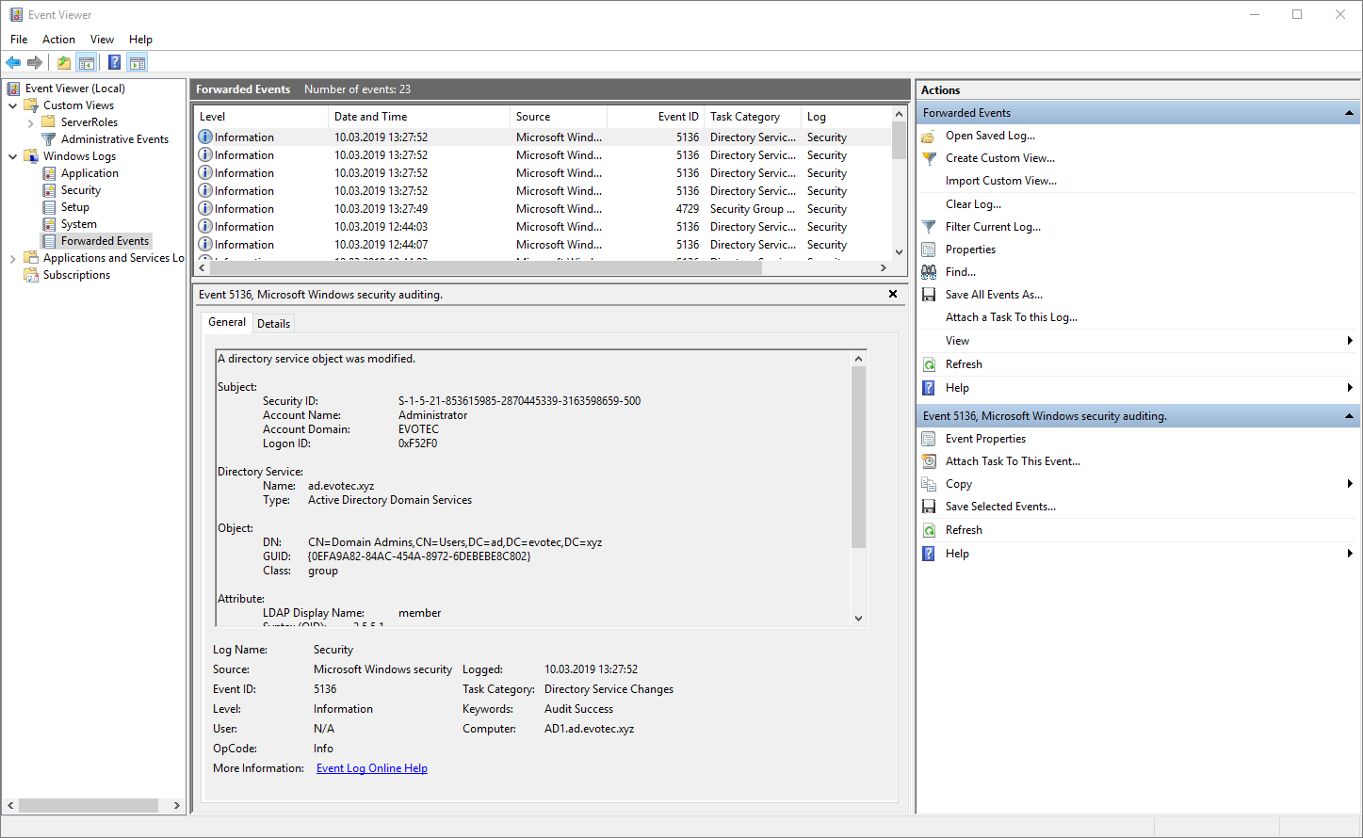Open a saved log via the folder toolbar icon
The width and height of the screenshot is (1363, 838).
click(62, 62)
